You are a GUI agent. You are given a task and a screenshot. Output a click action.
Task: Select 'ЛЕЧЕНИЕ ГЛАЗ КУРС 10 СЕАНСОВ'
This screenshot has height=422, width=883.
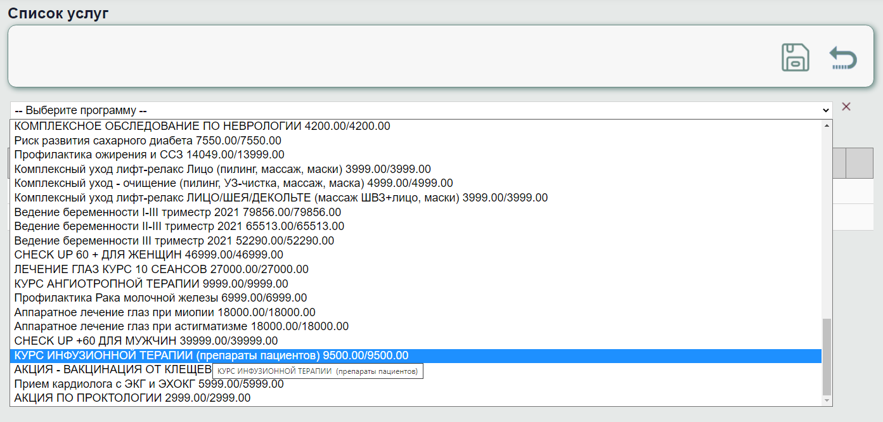[x=161, y=269]
